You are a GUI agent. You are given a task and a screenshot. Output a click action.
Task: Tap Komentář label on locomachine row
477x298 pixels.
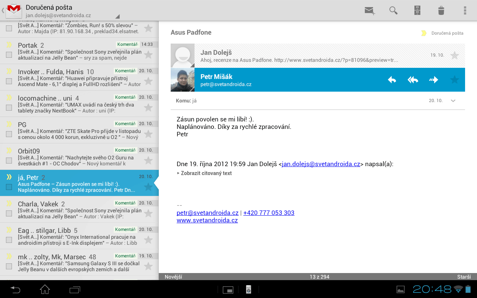(x=125, y=97)
